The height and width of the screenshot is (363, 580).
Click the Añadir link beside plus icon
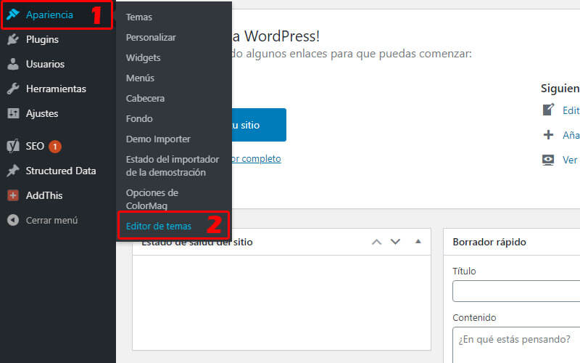[571, 135]
